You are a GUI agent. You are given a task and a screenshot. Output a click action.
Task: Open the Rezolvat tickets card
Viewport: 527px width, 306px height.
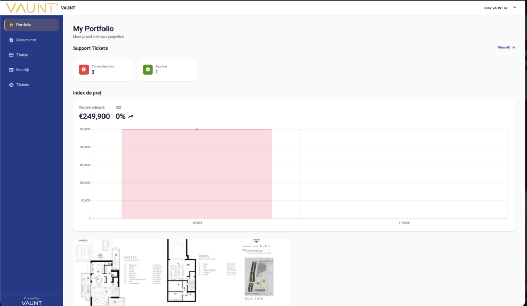[x=167, y=69]
